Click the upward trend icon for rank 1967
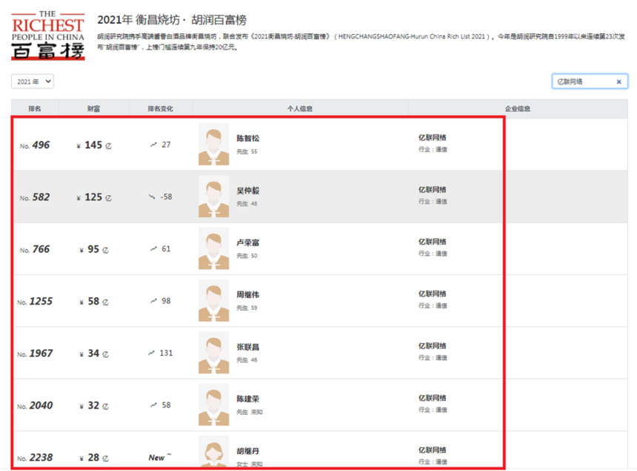The image size is (637, 471). tap(151, 353)
